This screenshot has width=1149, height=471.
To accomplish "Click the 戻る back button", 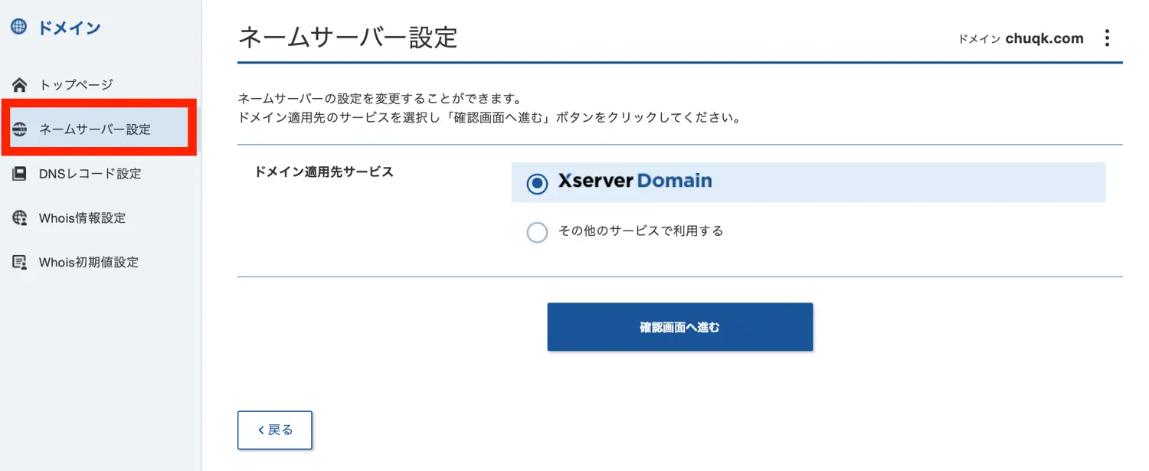I will pyautogui.click(x=275, y=430).
